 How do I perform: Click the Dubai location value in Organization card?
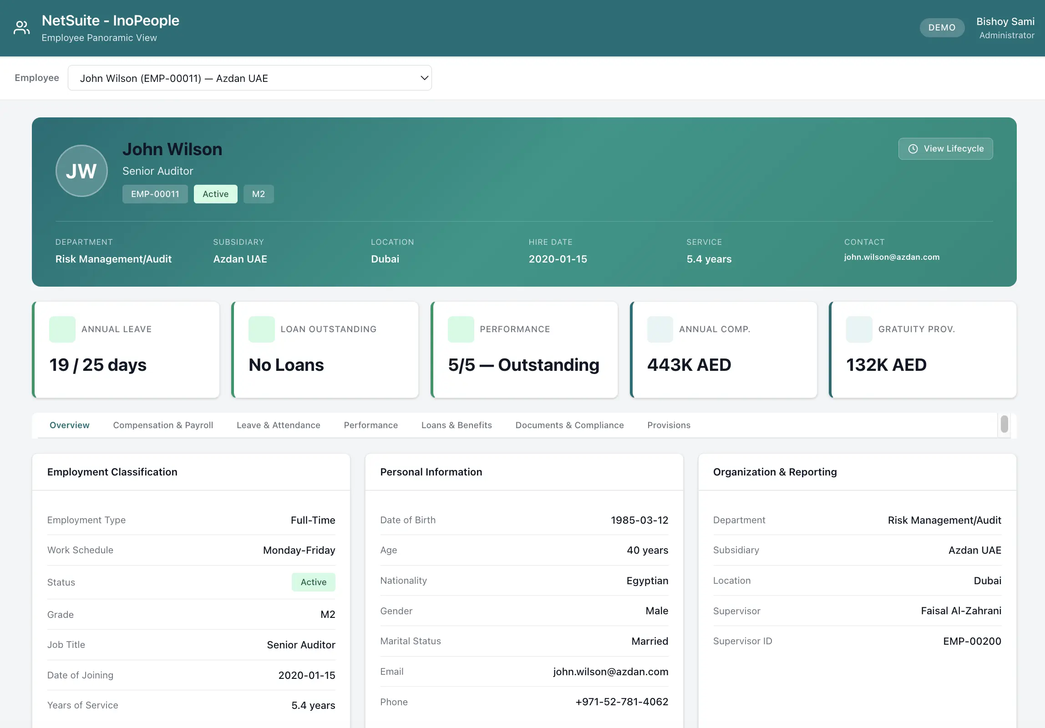pyautogui.click(x=988, y=581)
